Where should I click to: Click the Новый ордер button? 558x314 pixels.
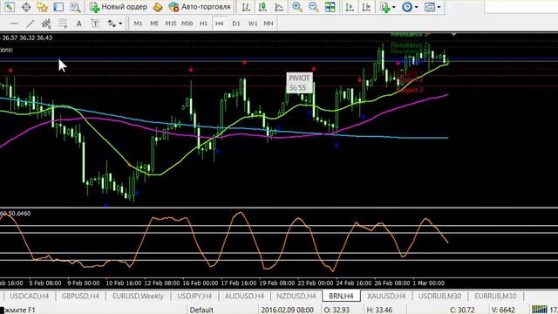click(119, 7)
